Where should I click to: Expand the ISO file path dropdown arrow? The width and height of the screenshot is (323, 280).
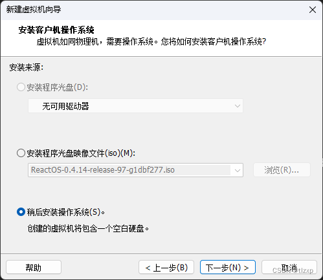coord(238,170)
